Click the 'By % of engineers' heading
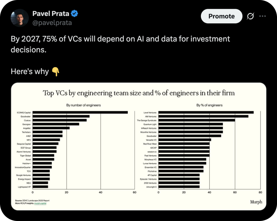 (x=209, y=105)
